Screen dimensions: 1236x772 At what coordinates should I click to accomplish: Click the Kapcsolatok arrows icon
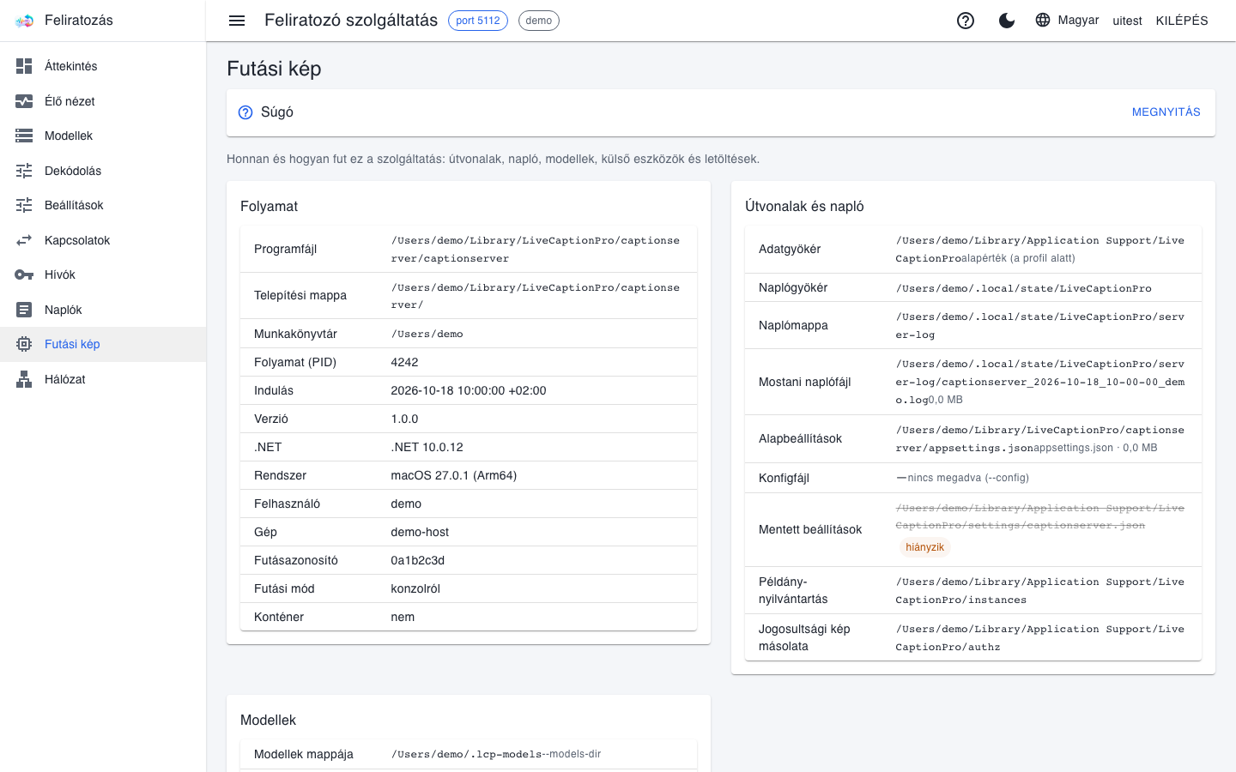[x=24, y=240]
